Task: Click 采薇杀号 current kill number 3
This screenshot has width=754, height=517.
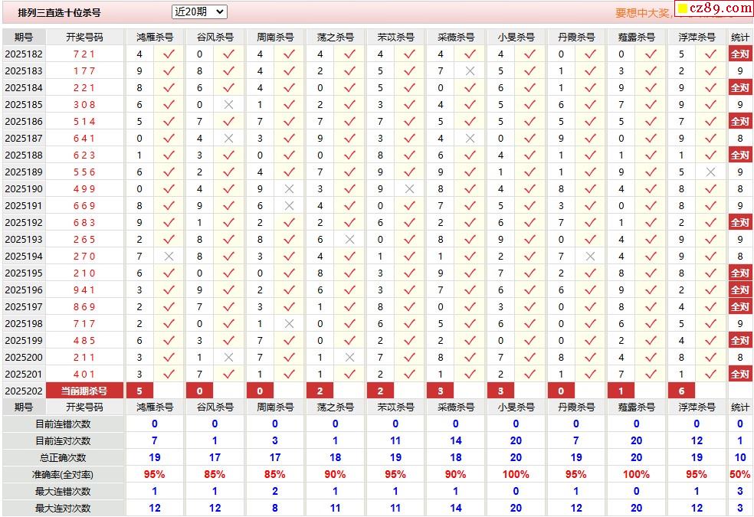Action: [441, 391]
